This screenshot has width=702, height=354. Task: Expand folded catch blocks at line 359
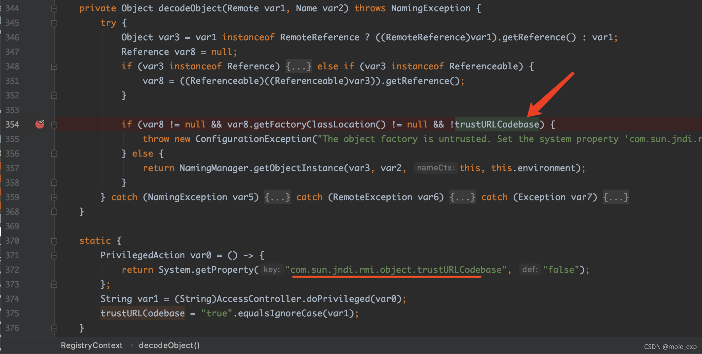tap(54, 197)
